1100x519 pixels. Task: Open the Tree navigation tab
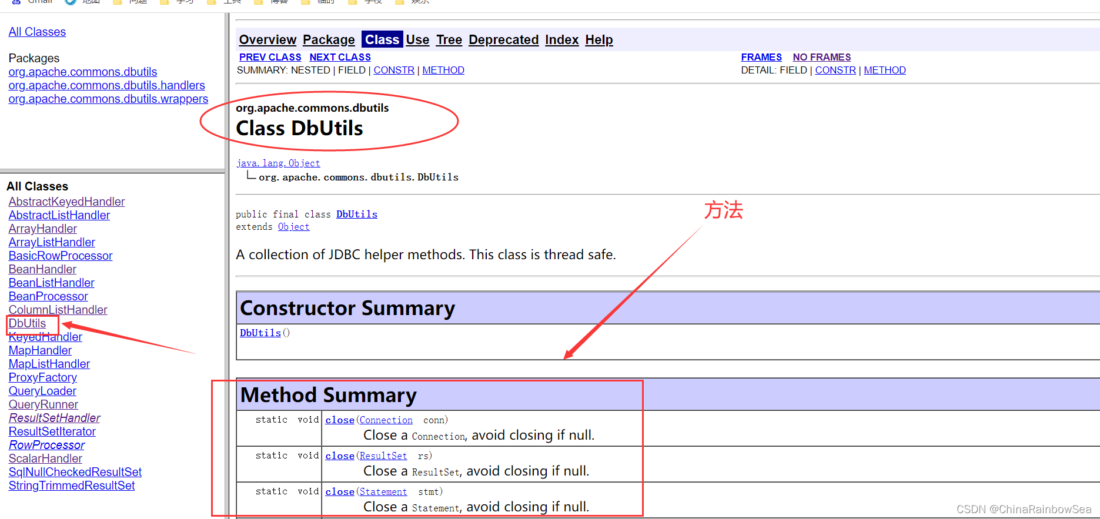click(449, 39)
